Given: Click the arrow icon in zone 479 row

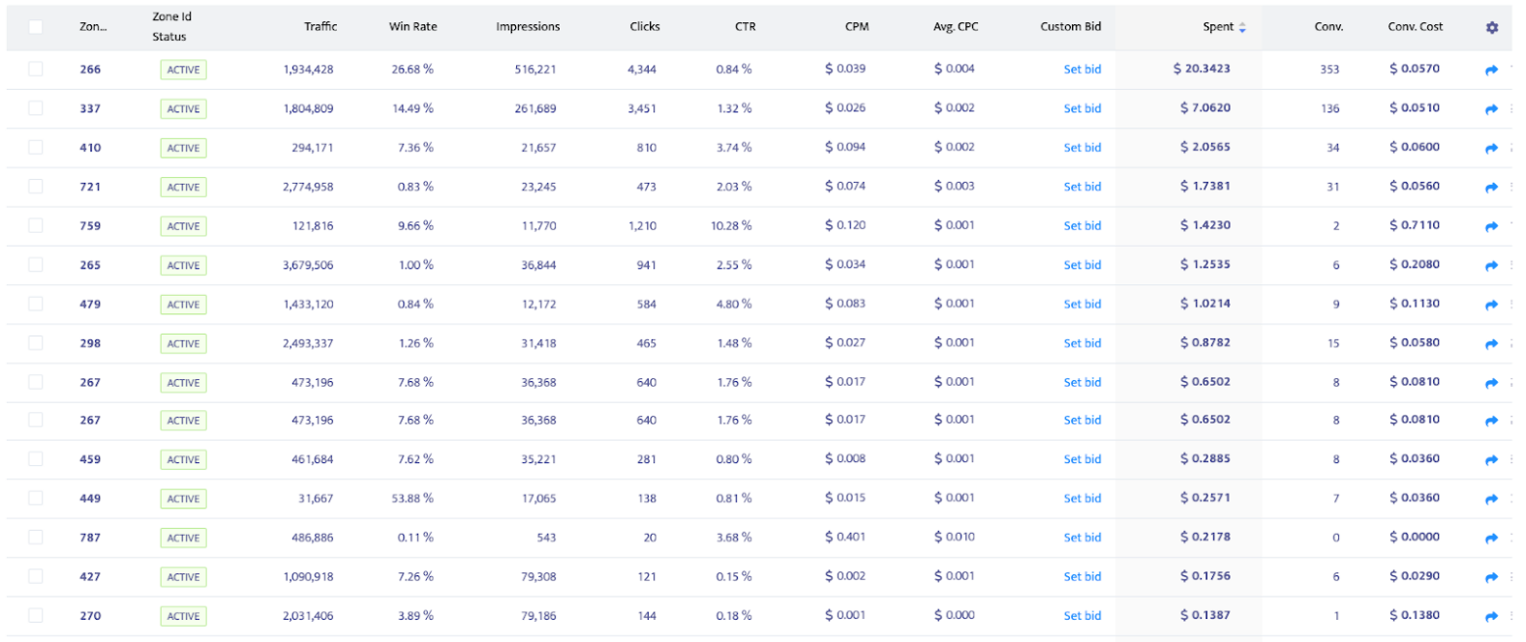Looking at the screenshot, I should click(1491, 305).
